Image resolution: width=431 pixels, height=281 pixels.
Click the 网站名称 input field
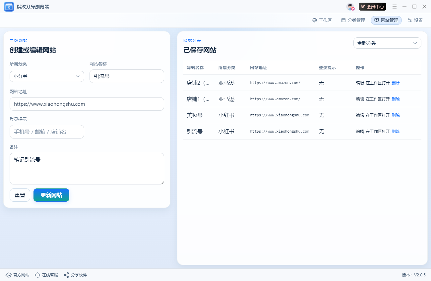point(127,76)
